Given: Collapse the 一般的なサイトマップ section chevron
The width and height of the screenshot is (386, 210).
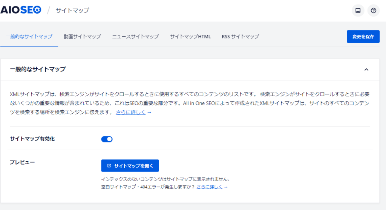Looking at the screenshot, I should [366, 69].
